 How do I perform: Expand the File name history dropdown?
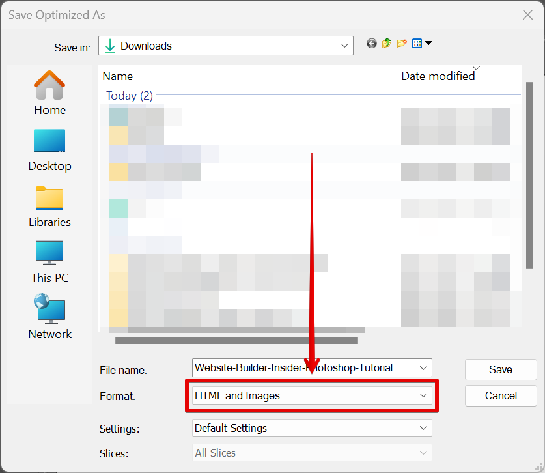click(423, 368)
